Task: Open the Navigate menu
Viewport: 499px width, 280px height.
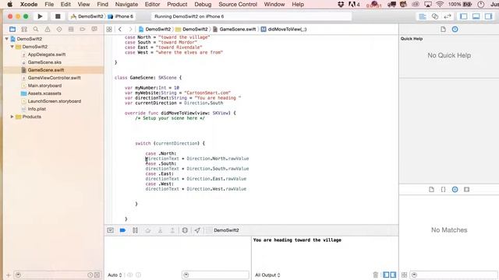Action: [126, 5]
